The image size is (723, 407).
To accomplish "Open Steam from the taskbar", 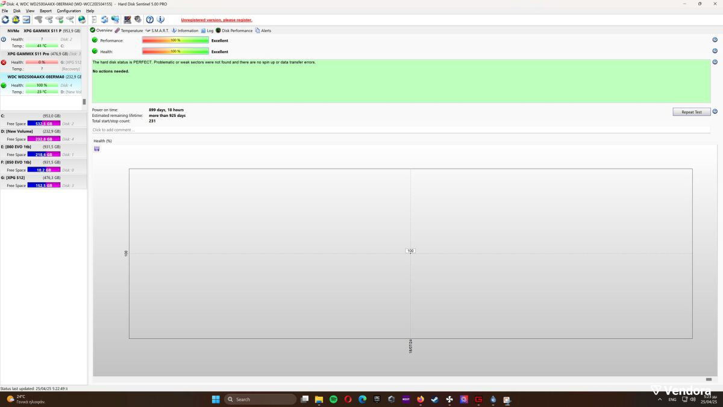I will [x=434, y=399].
